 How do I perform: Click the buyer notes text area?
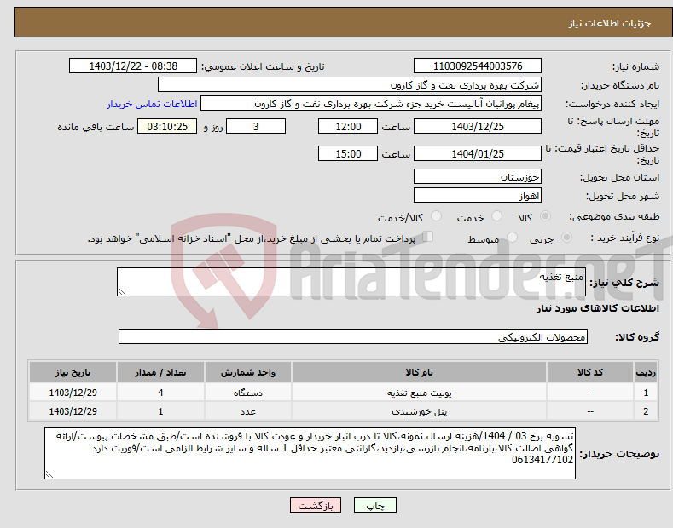pos(310,453)
